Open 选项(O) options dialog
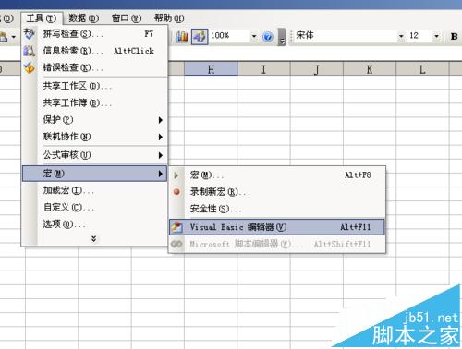 coord(95,224)
